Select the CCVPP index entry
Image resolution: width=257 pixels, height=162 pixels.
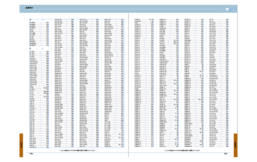(x=162, y=52)
